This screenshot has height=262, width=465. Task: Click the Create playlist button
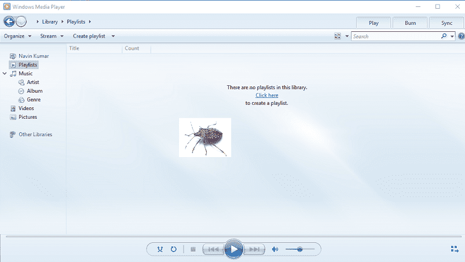89,36
